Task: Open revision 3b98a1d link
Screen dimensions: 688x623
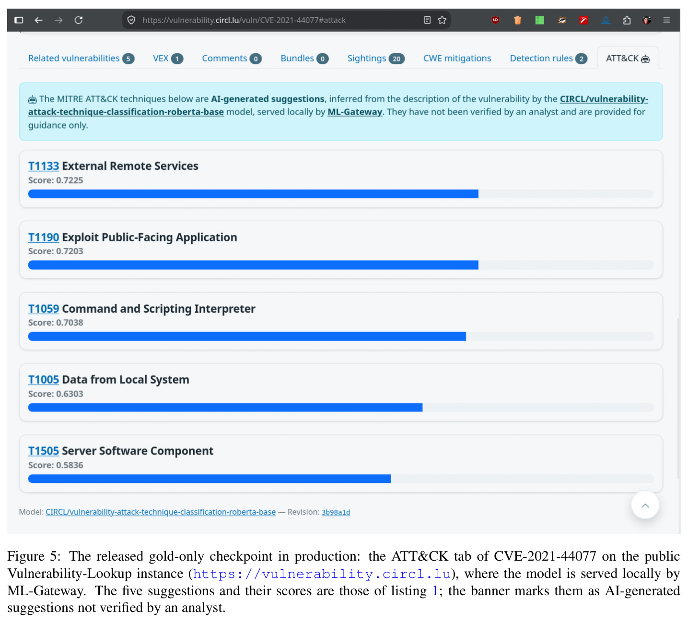Action: pos(336,512)
